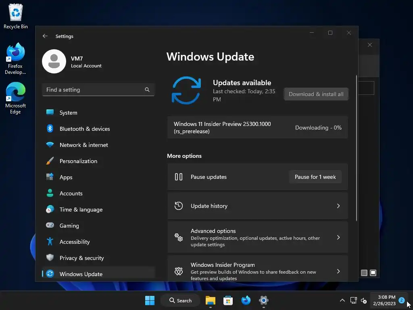Screen dimensions: 413x310
Task: Open Network & internet settings
Action: pos(98,145)
